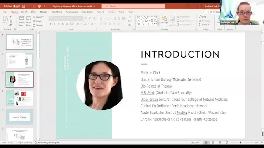Switch to the Design tab
Screen dimensions: 264x148
click(x=44, y=12)
